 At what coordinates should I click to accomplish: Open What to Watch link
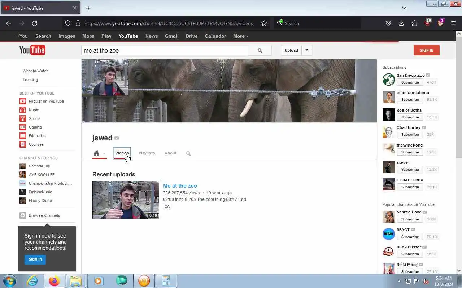pyautogui.click(x=35, y=71)
